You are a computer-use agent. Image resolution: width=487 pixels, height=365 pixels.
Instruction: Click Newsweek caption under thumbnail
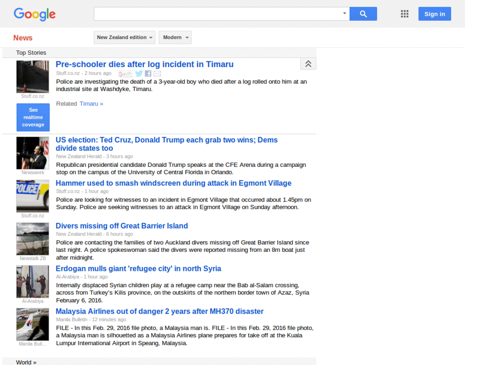pos(33,173)
